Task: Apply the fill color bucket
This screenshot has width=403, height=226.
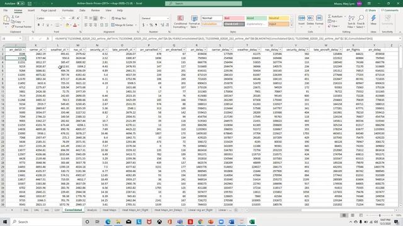Action: pos(67,25)
